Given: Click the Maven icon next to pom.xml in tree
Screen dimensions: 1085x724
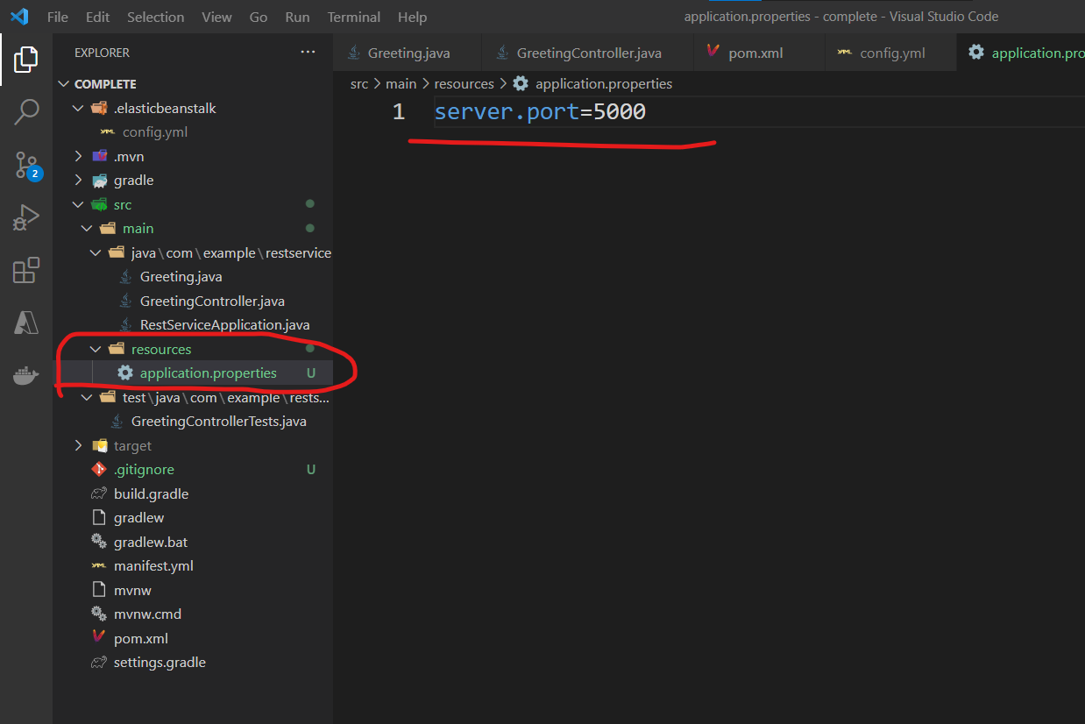Looking at the screenshot, I should [99, 638].
